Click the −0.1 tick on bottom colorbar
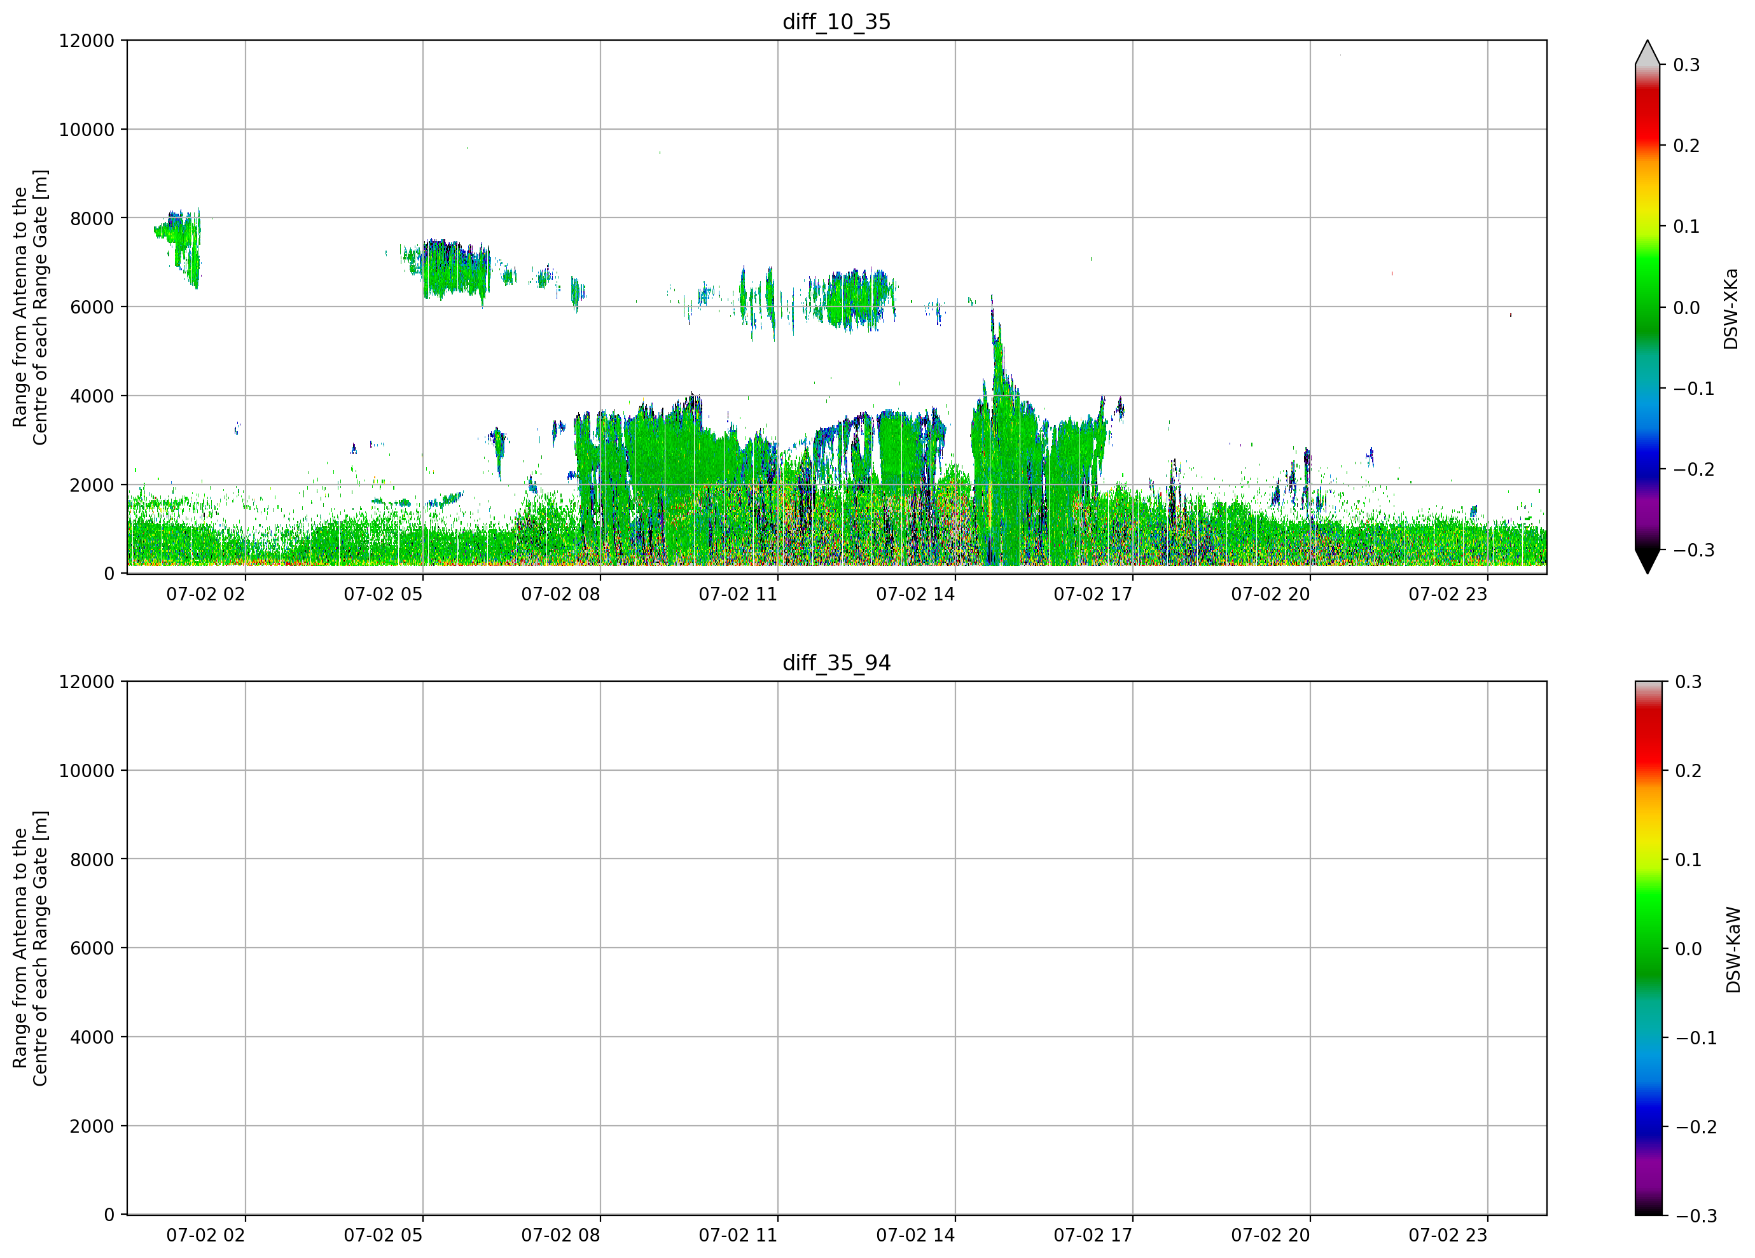The height and width of the screenshot is (1258, 1755). tap(1695, 1039)
